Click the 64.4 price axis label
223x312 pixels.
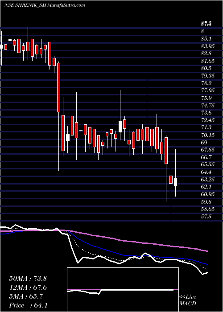[206, 172]
